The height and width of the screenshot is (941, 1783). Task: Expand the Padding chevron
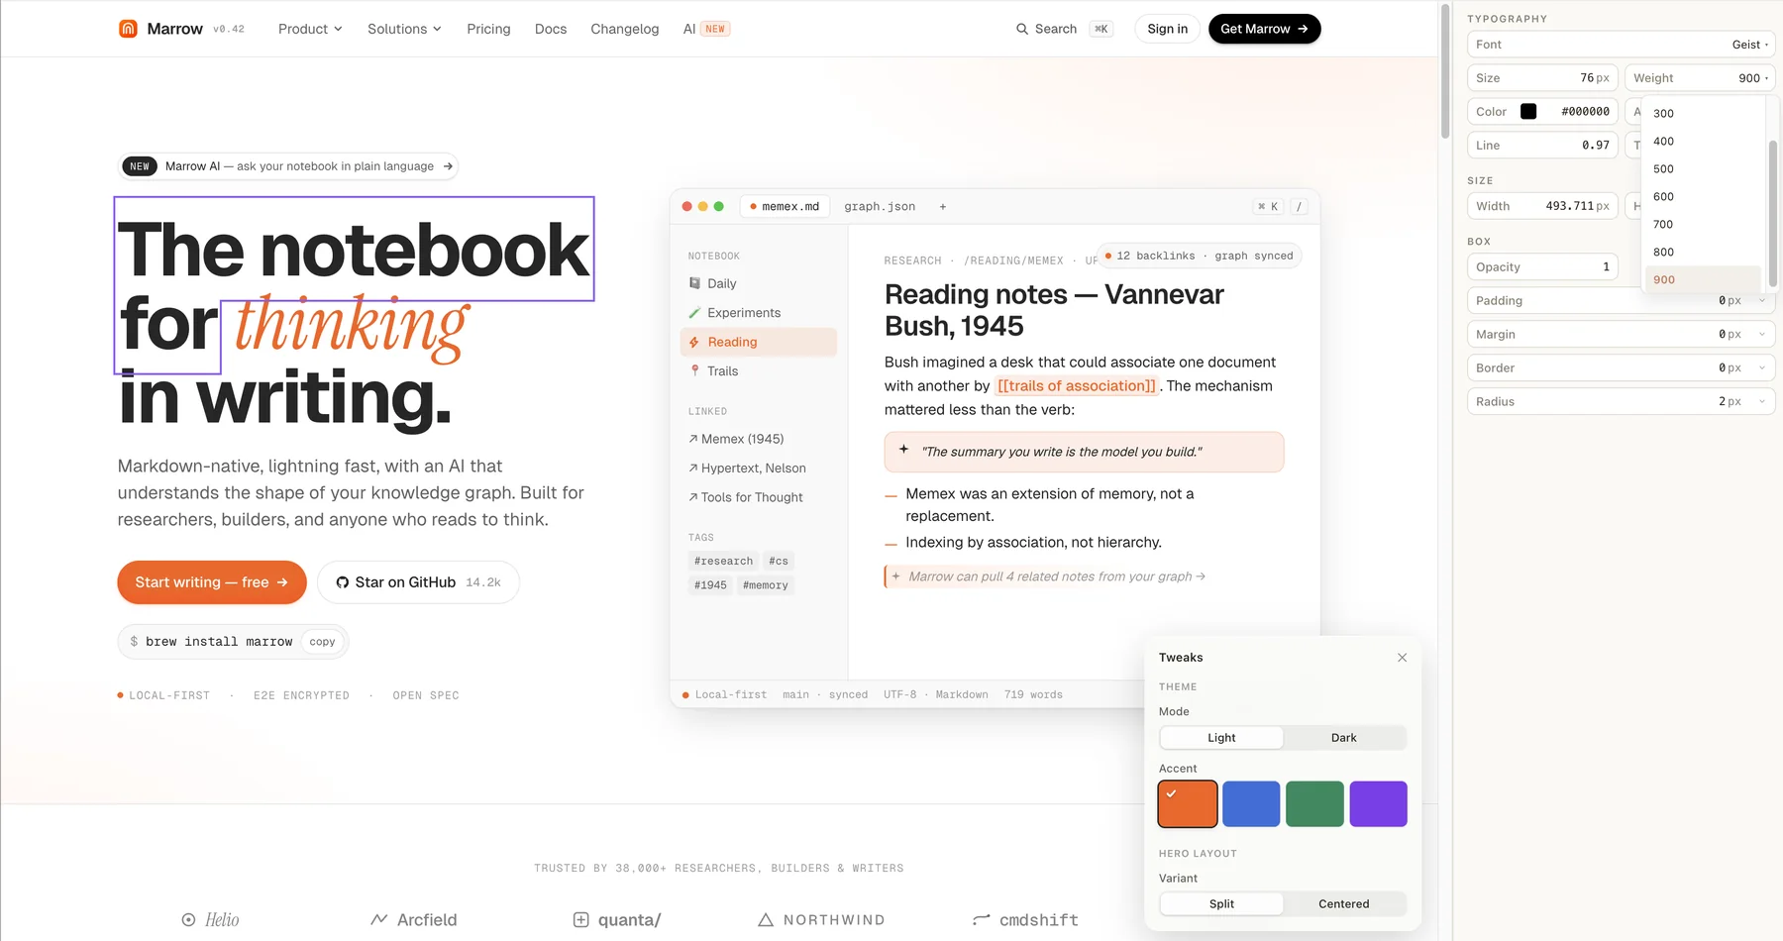click(1762, 301)
